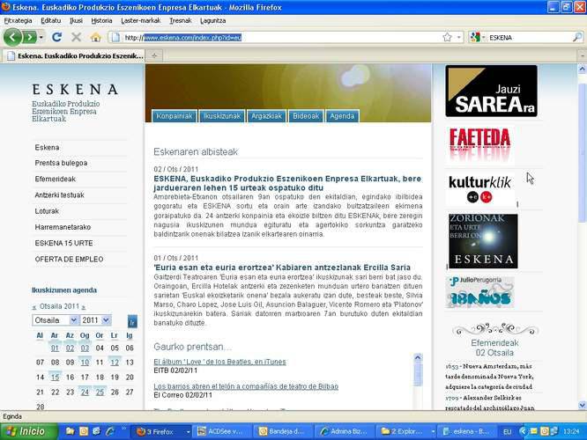
Task: Open a new tab with the plus button
Action: point(154,55)
